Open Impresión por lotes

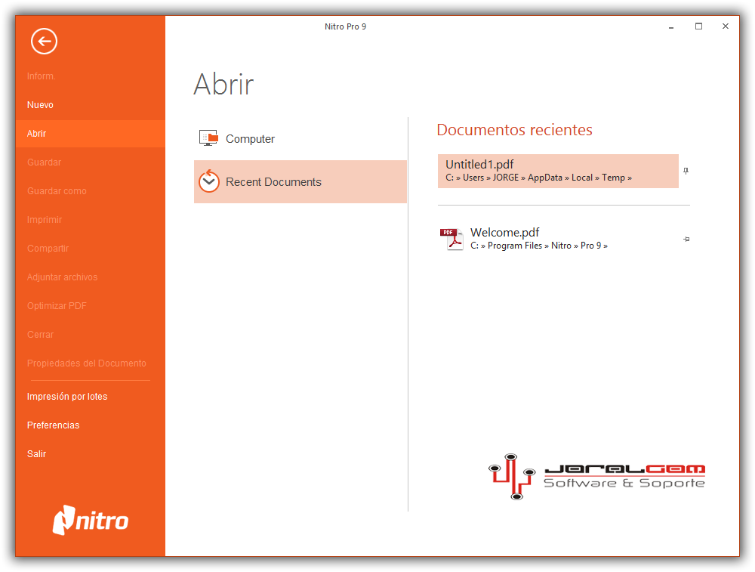pyautogui.click(x=67, y=396)
